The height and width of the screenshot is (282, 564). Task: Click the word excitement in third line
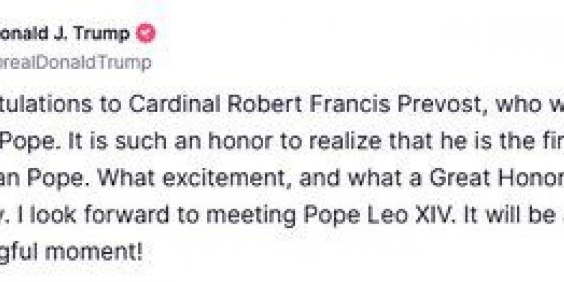tap(223, 179)
